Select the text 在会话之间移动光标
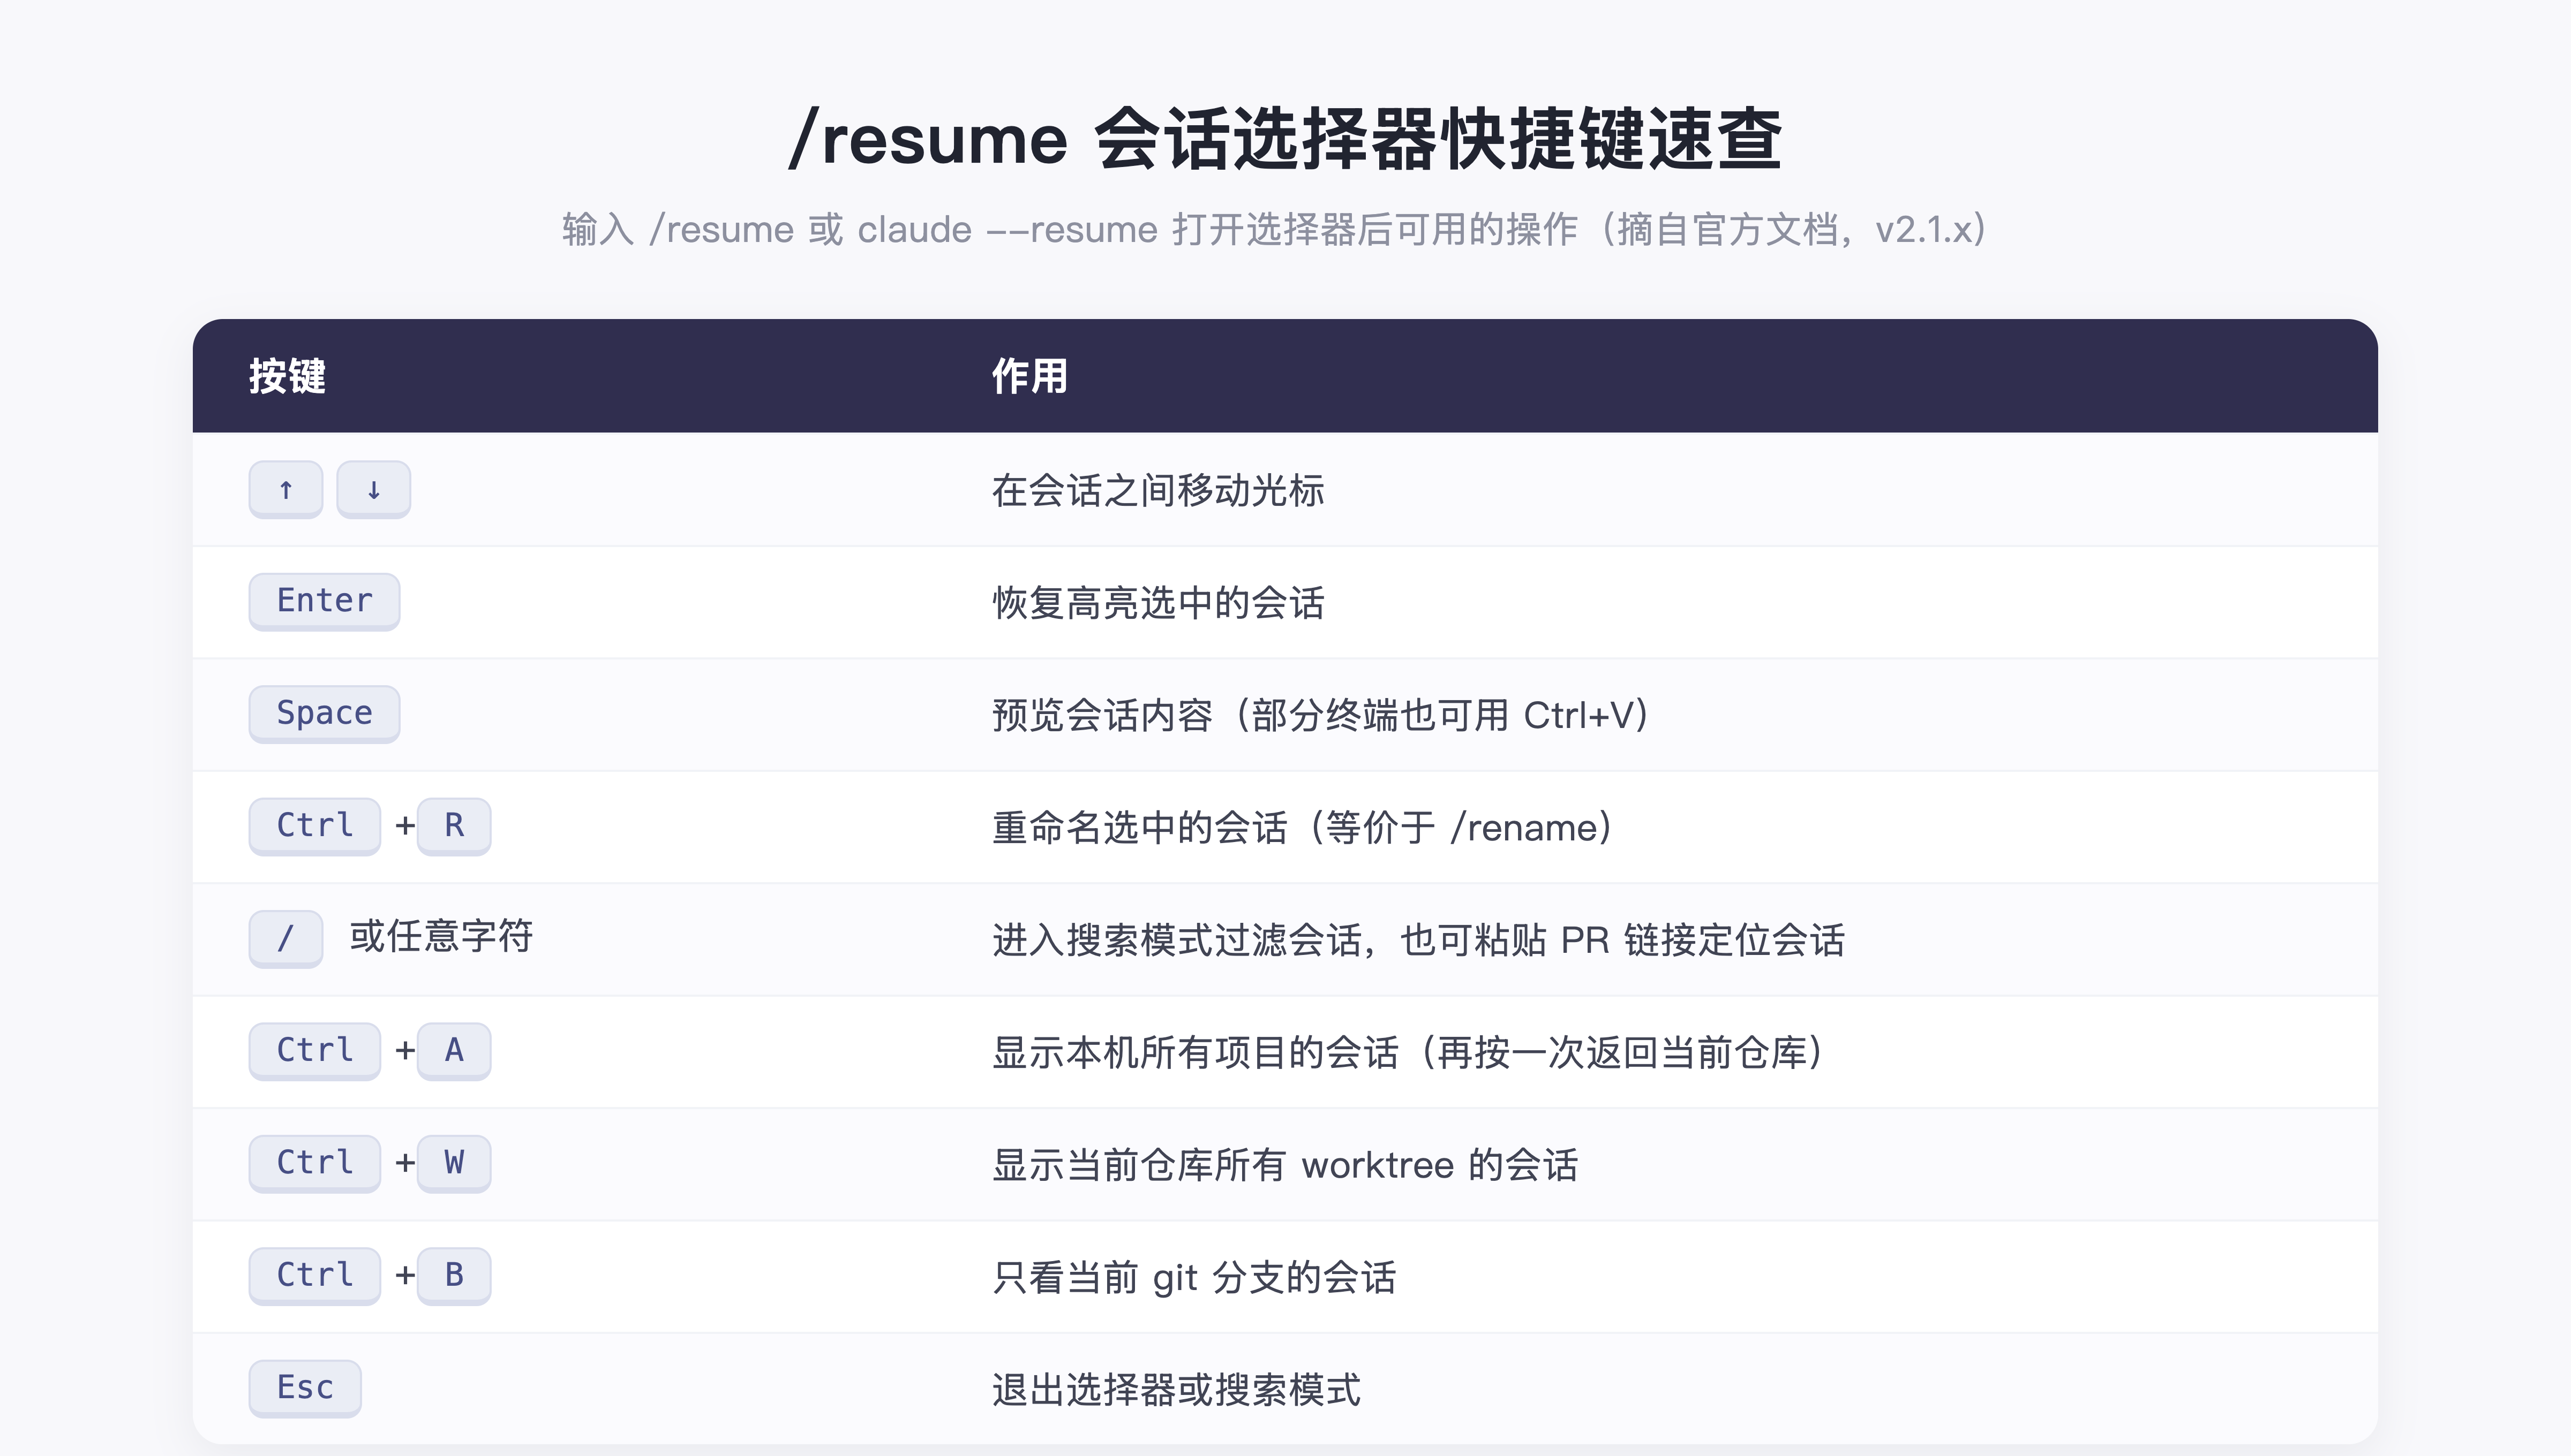2571x1456 pixels. [1159, 490]
